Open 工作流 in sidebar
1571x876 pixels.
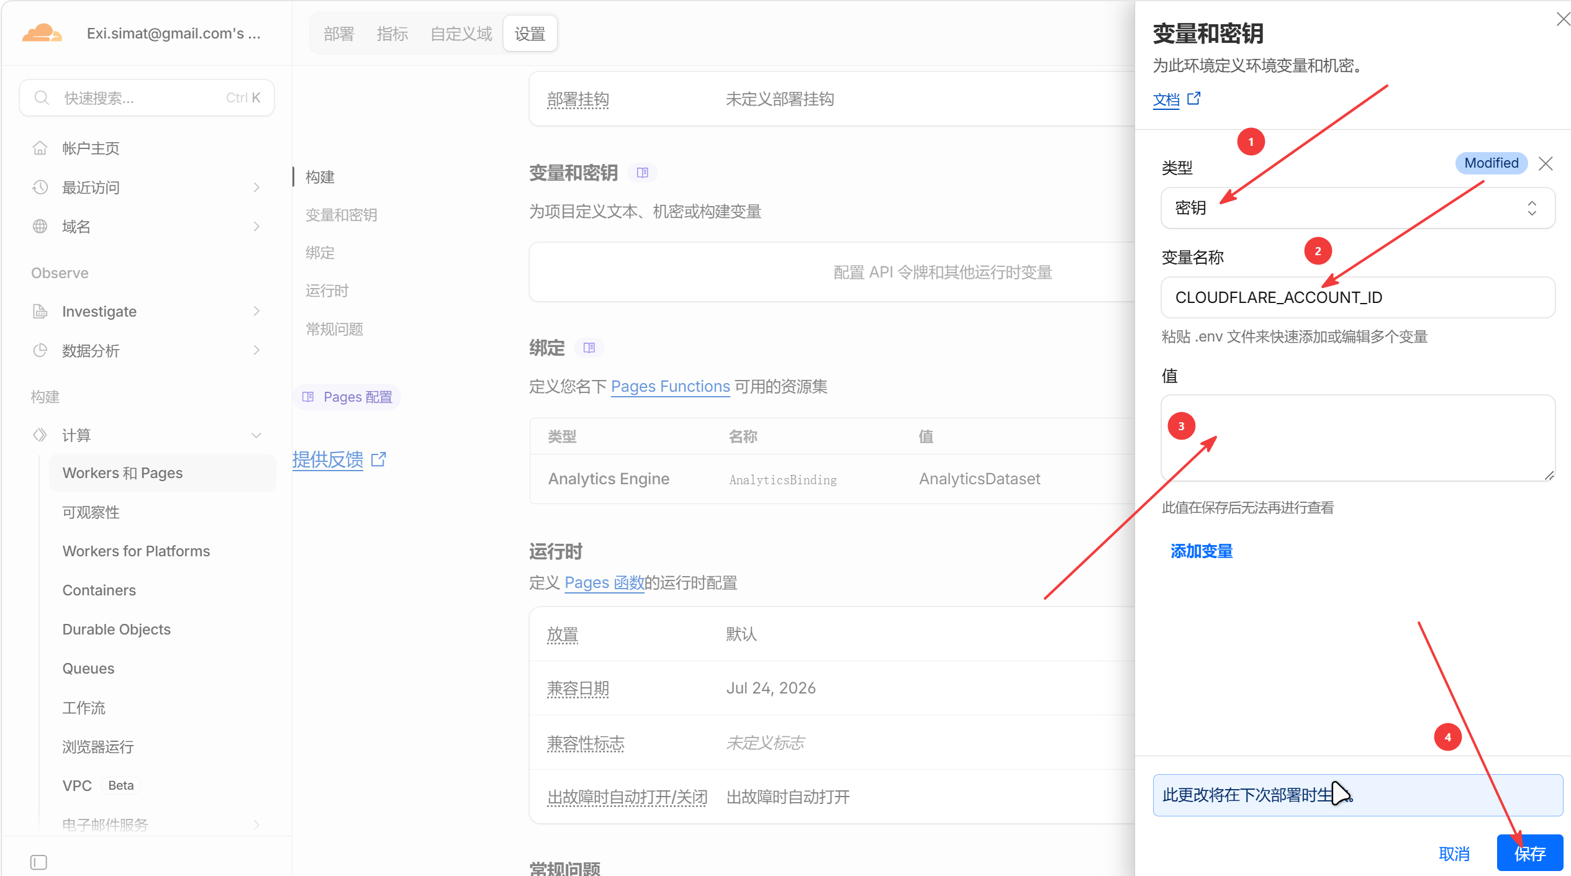84,708
